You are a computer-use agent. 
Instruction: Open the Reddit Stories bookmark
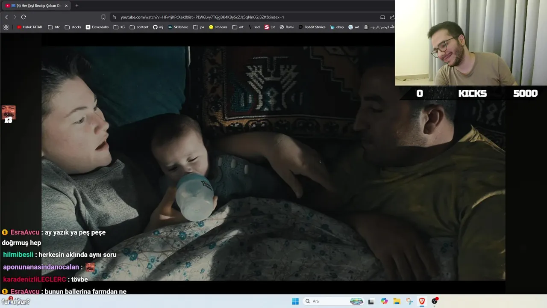[312, 27]
